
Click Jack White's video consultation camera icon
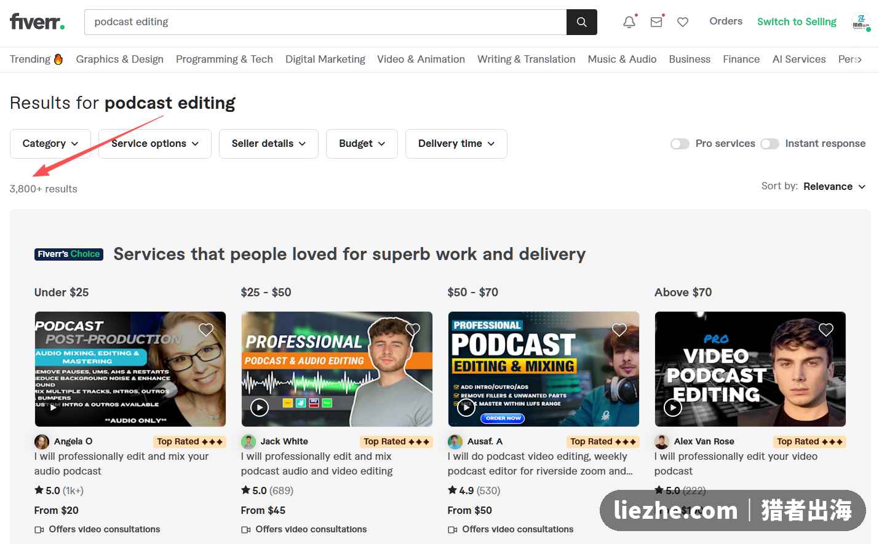246,529
